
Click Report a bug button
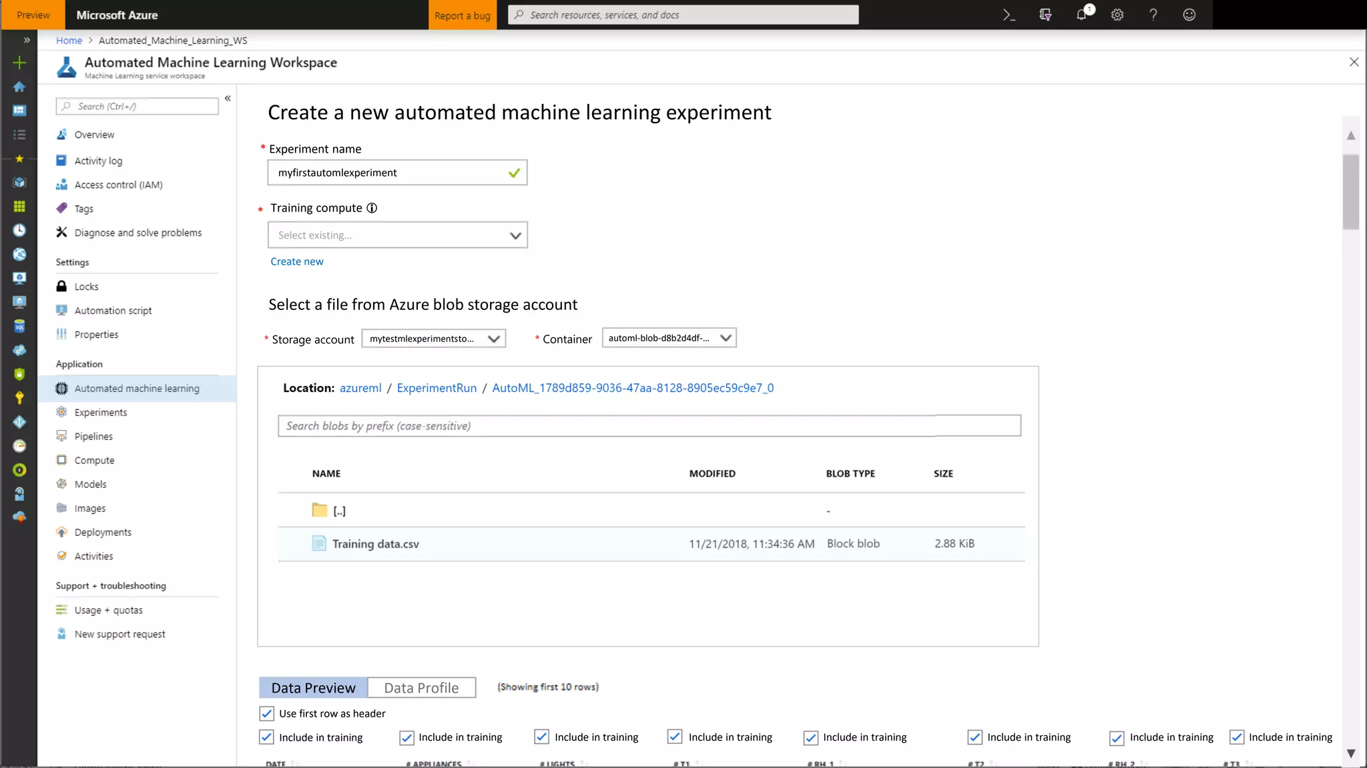(x=462, y=15)
